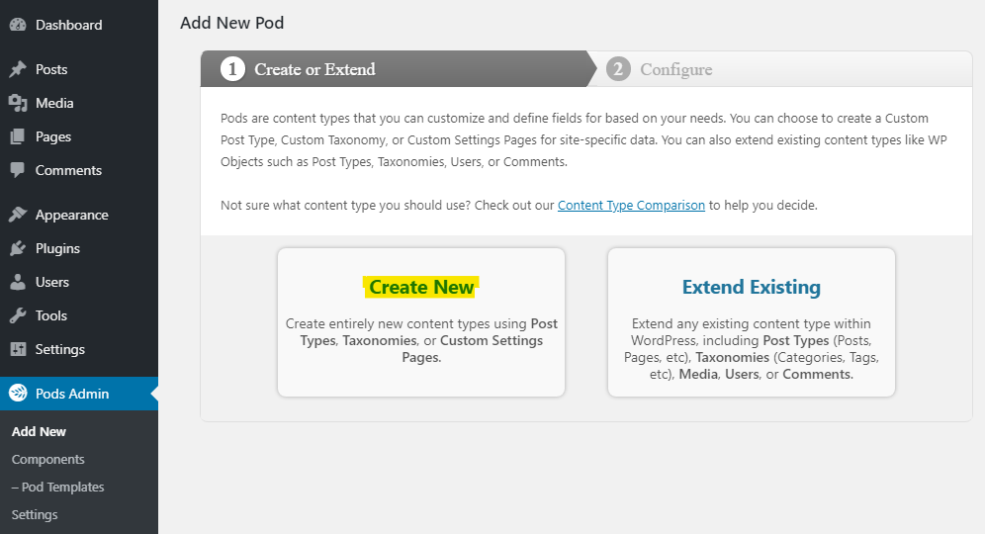Choose the Extend Existing pod option

pos(752,322)
